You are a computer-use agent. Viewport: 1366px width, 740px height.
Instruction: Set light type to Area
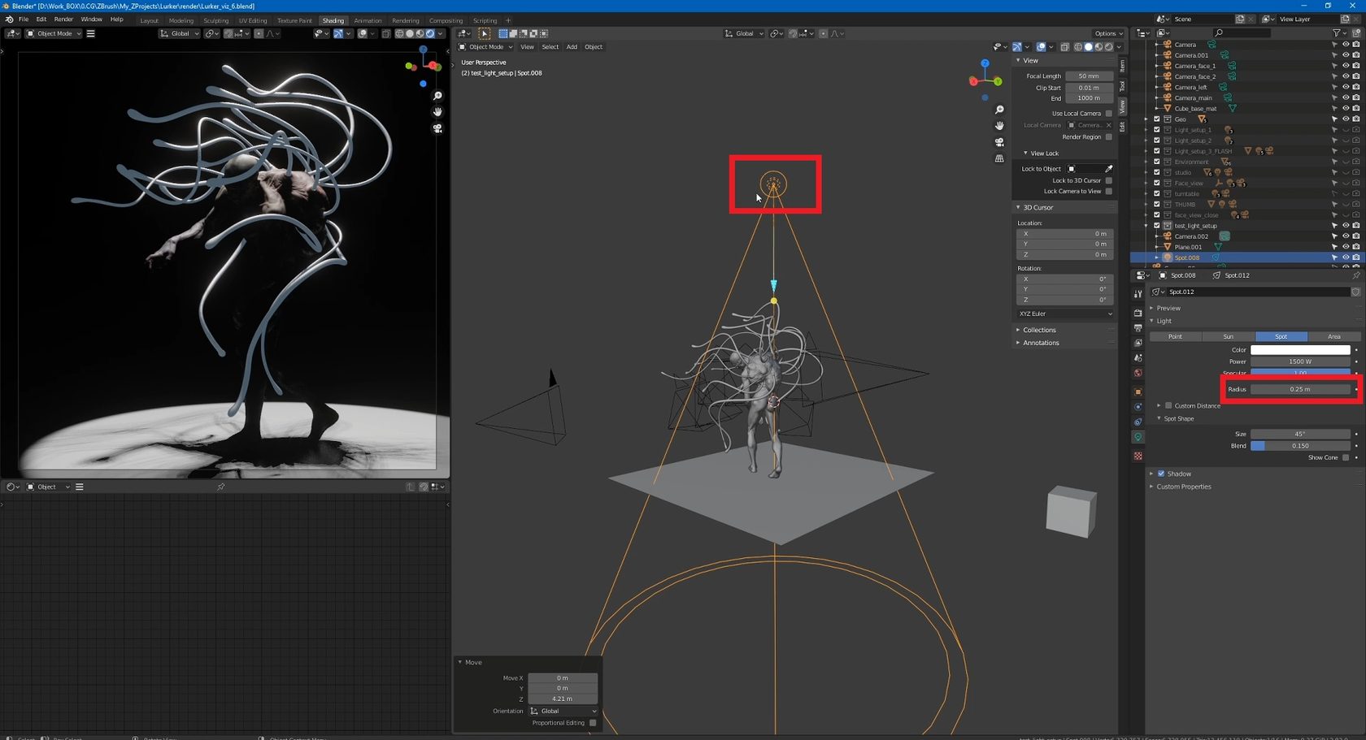(1334, 336)
